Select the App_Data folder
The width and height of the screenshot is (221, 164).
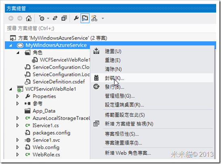(44, 111)
